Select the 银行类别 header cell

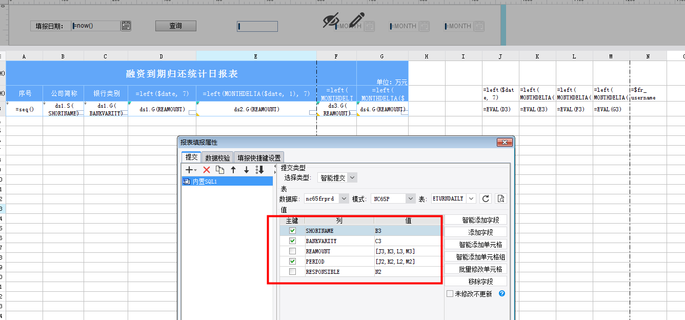(x=106, y=93)
